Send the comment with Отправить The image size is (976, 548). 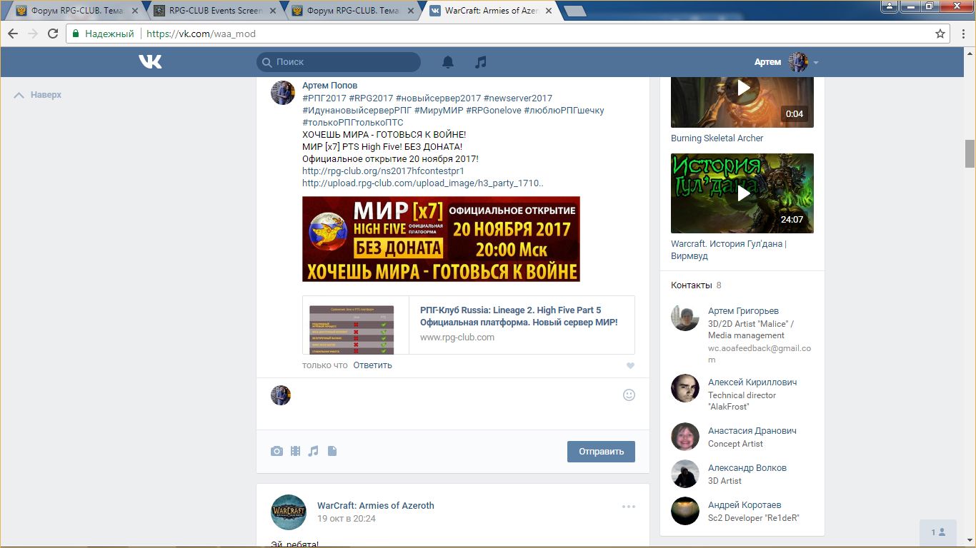pyautogui.click(x=601, y=451)
